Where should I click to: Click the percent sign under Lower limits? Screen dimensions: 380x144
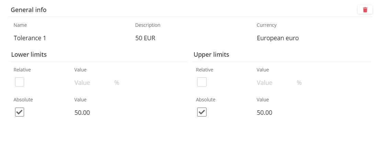point(117,83)
